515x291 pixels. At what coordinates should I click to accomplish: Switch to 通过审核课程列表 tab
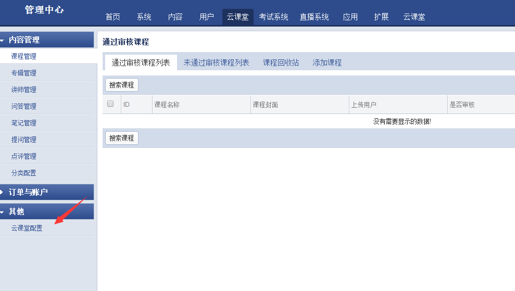click(141, 63)
